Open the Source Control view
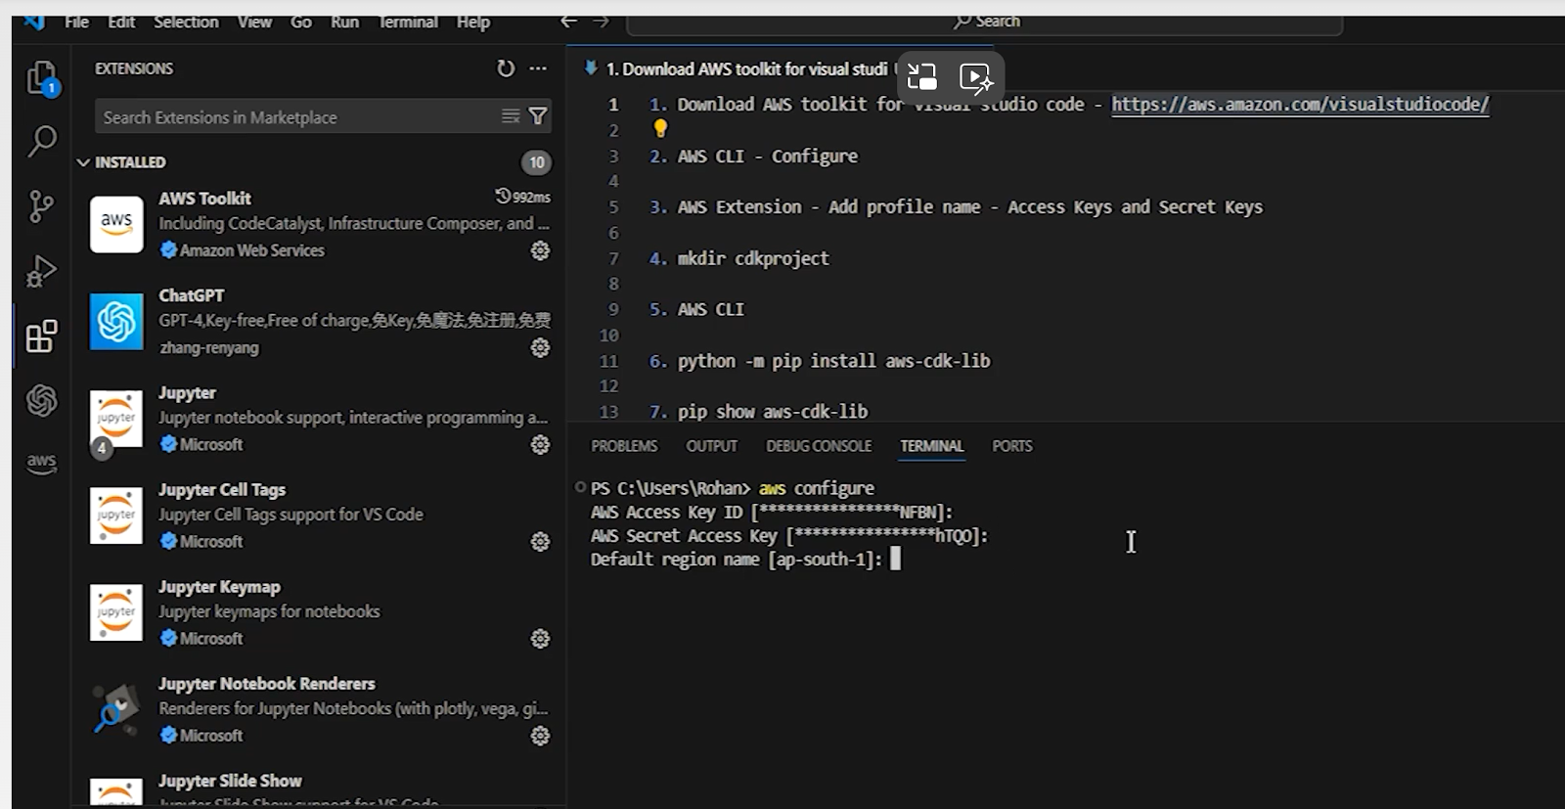This screenshot has height=809, width=1565. pos(42,205)
